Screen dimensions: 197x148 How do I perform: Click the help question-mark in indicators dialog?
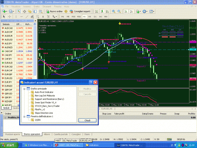click(x=91, y=82)
